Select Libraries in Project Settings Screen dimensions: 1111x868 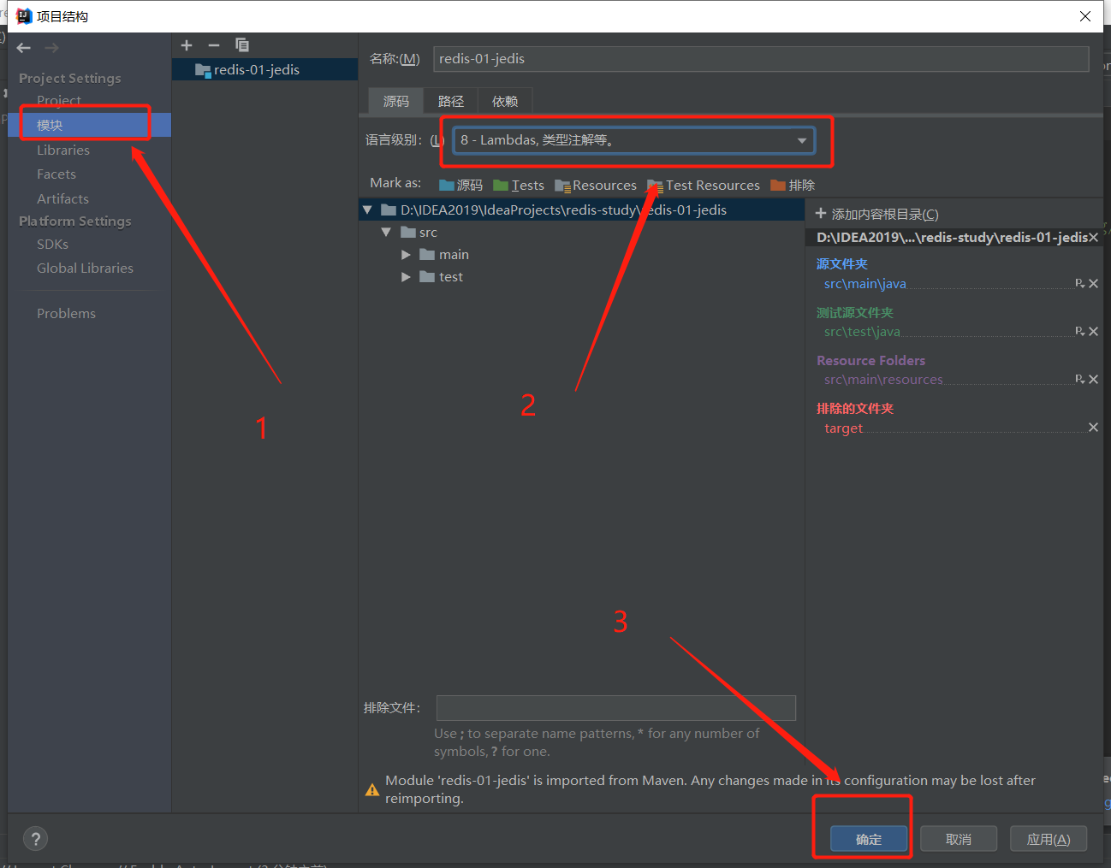click(x=62, y=151)
